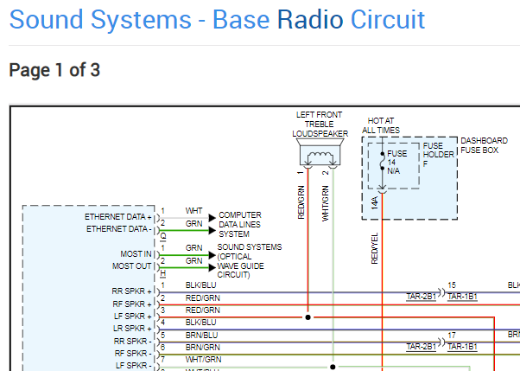520x371 pixels.
Task: Click the 'ETHERNET DATA -' pin label
Action: tap(118, 229)
